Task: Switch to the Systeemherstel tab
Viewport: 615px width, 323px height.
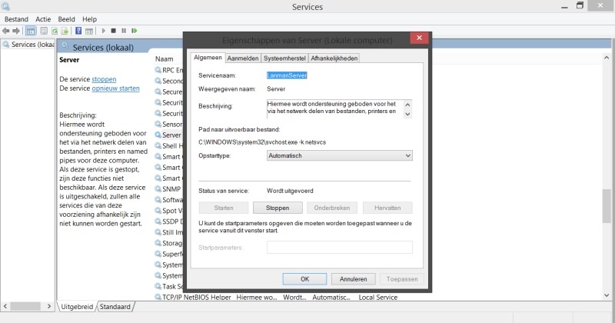Action: 284,58
